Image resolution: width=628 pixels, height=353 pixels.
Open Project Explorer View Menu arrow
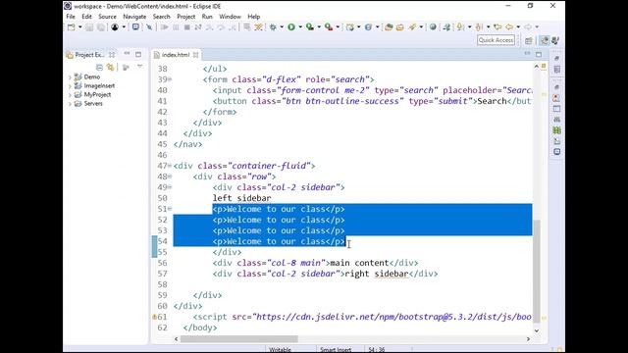(x=139, y=67)
